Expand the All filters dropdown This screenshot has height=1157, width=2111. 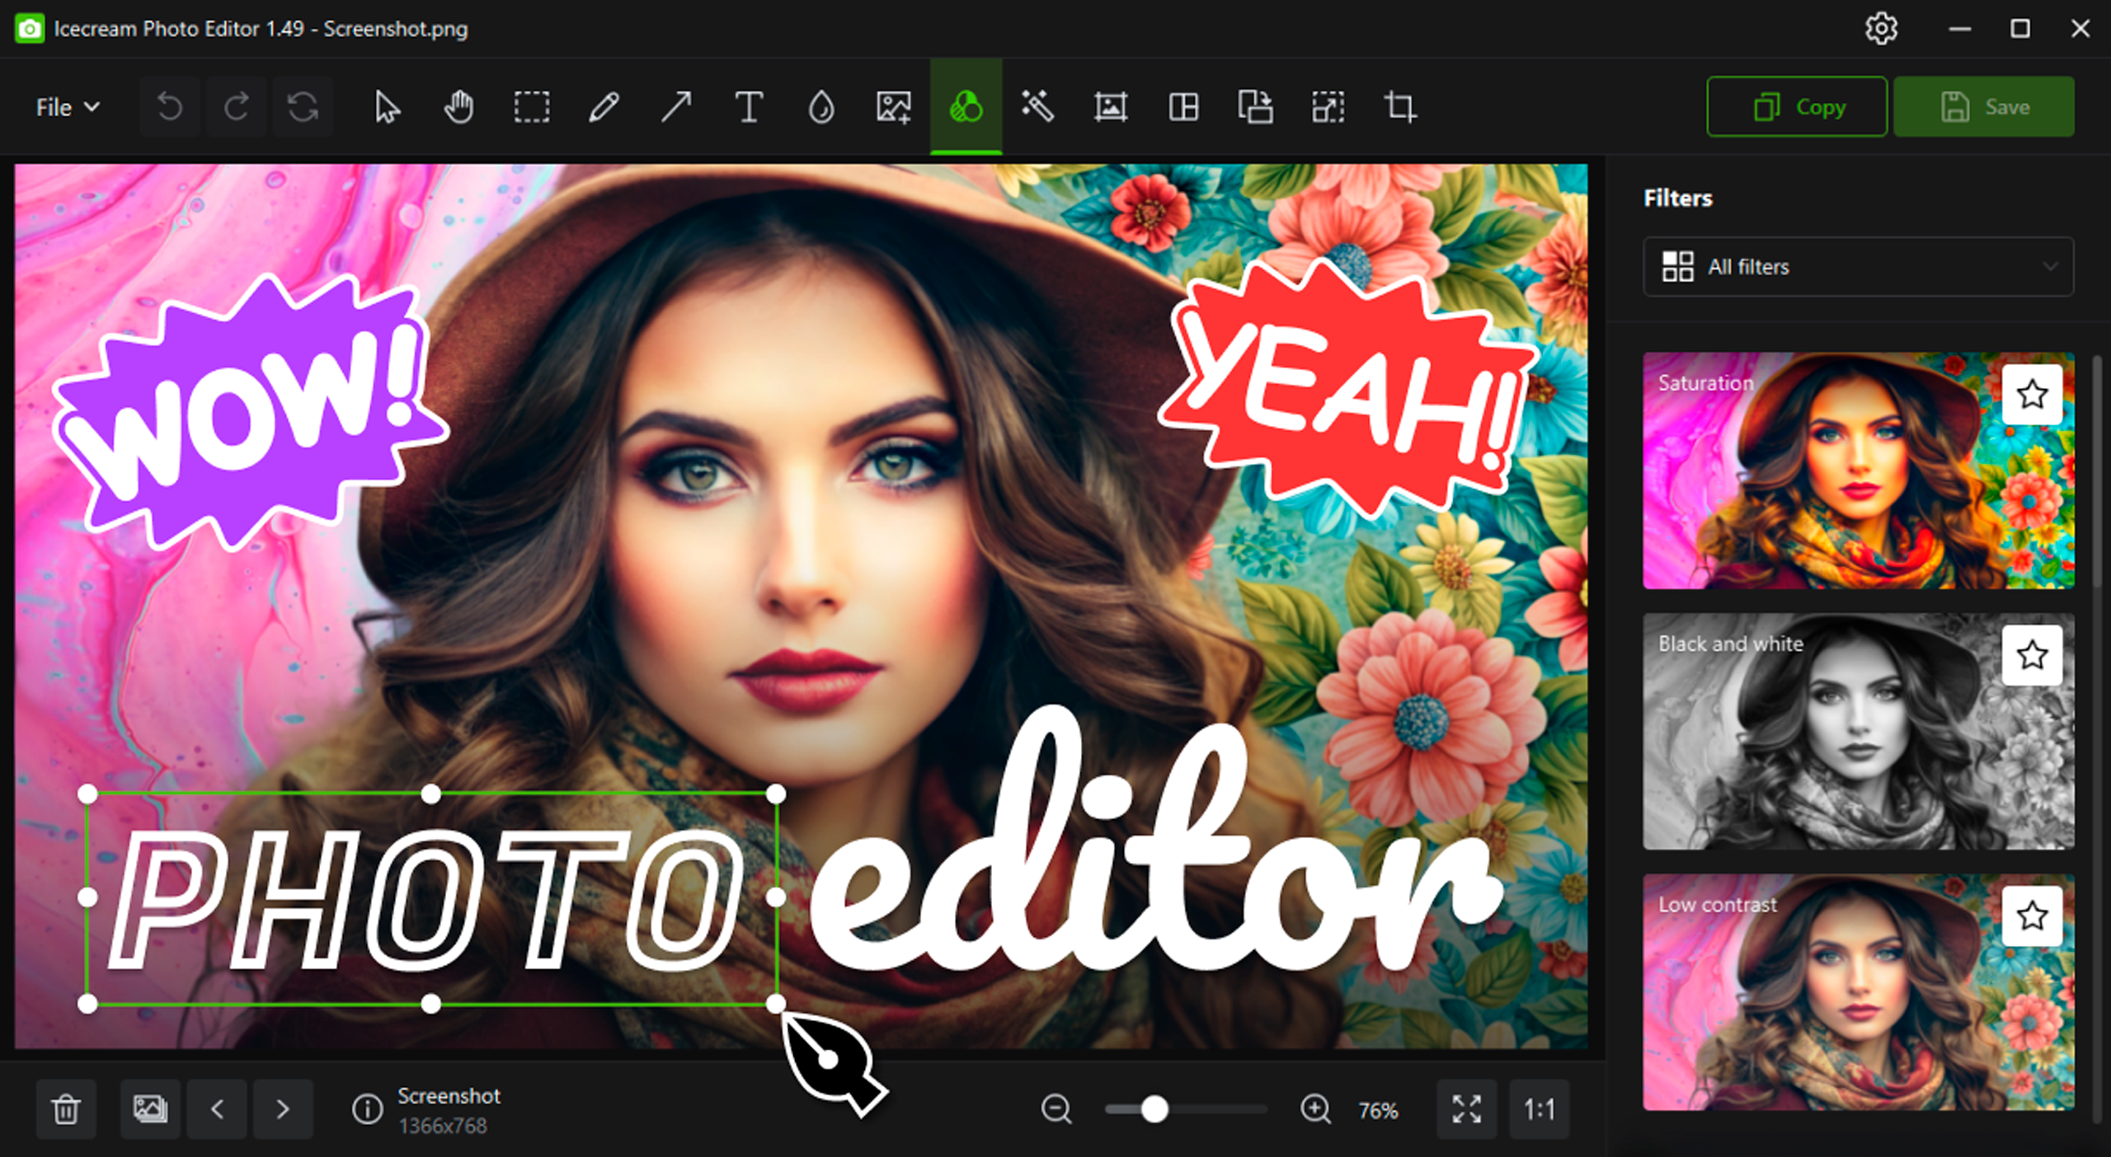pos(1858,267)
